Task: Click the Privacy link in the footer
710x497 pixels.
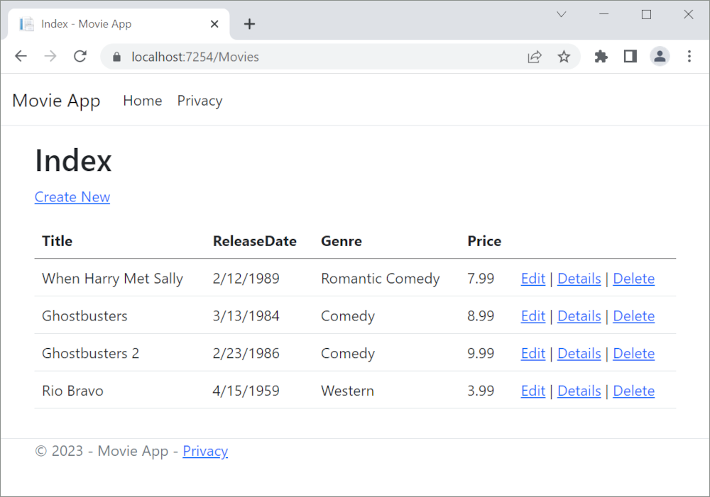Action: point(205,451)
